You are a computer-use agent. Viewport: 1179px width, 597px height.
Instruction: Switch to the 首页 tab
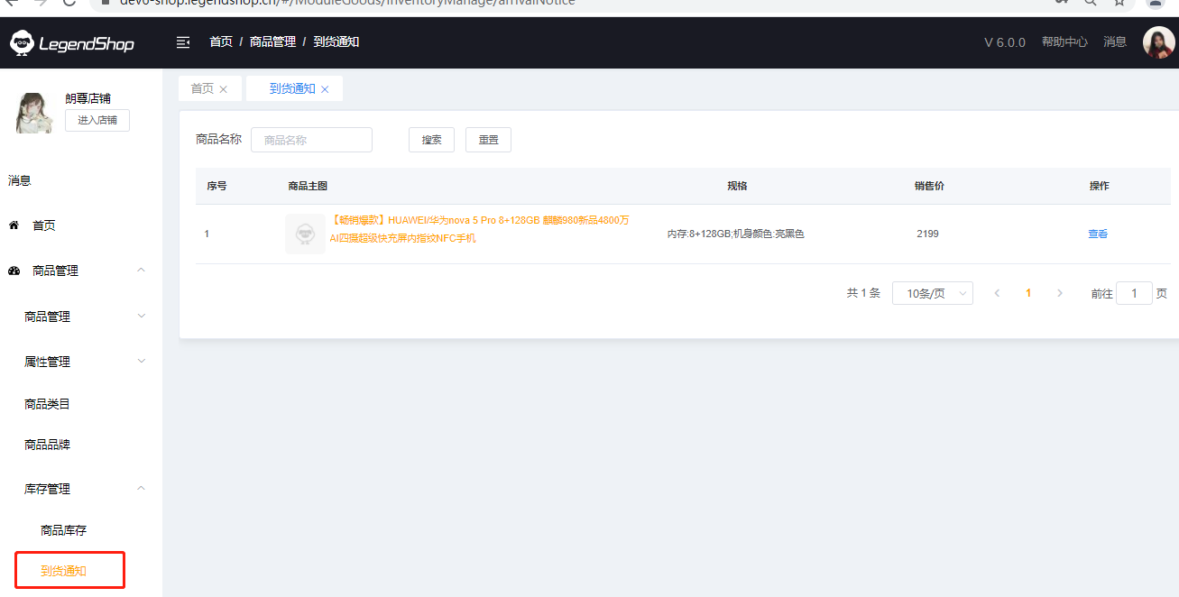click(x=202, y=88)
